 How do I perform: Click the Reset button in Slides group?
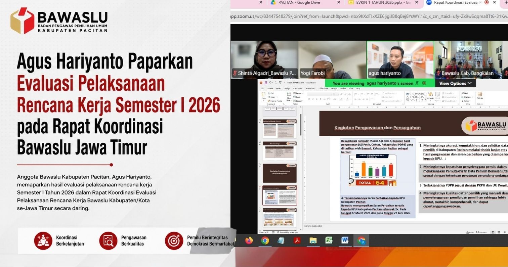click(x=297, y=97)
